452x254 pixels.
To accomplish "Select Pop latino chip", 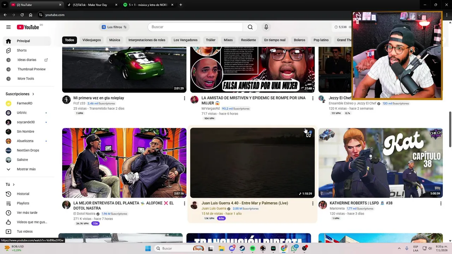I will click(321, 40).
